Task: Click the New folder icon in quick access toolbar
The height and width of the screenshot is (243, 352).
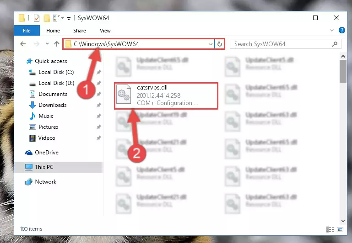Action: (x=47, y=18)
